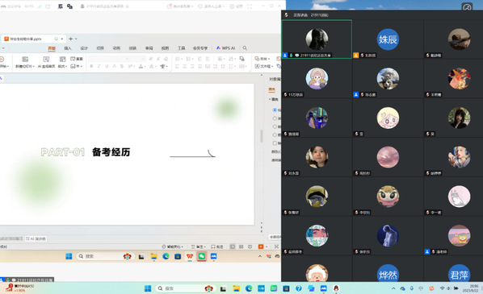483x294 pixels.
Task: Open WeChat icon in shared taskbar
Action: (x=202, y=256)
